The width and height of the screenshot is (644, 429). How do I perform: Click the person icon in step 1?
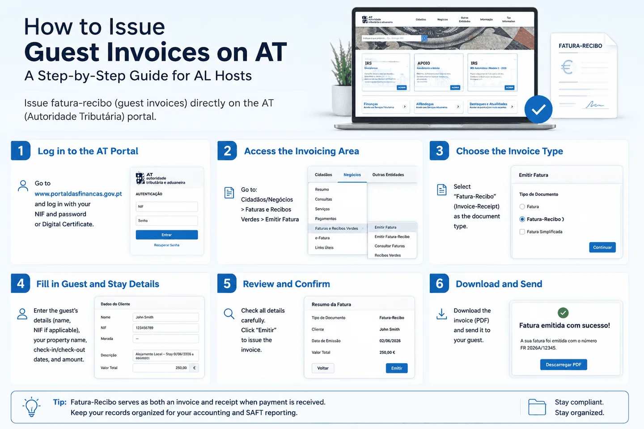click(23, 186)
